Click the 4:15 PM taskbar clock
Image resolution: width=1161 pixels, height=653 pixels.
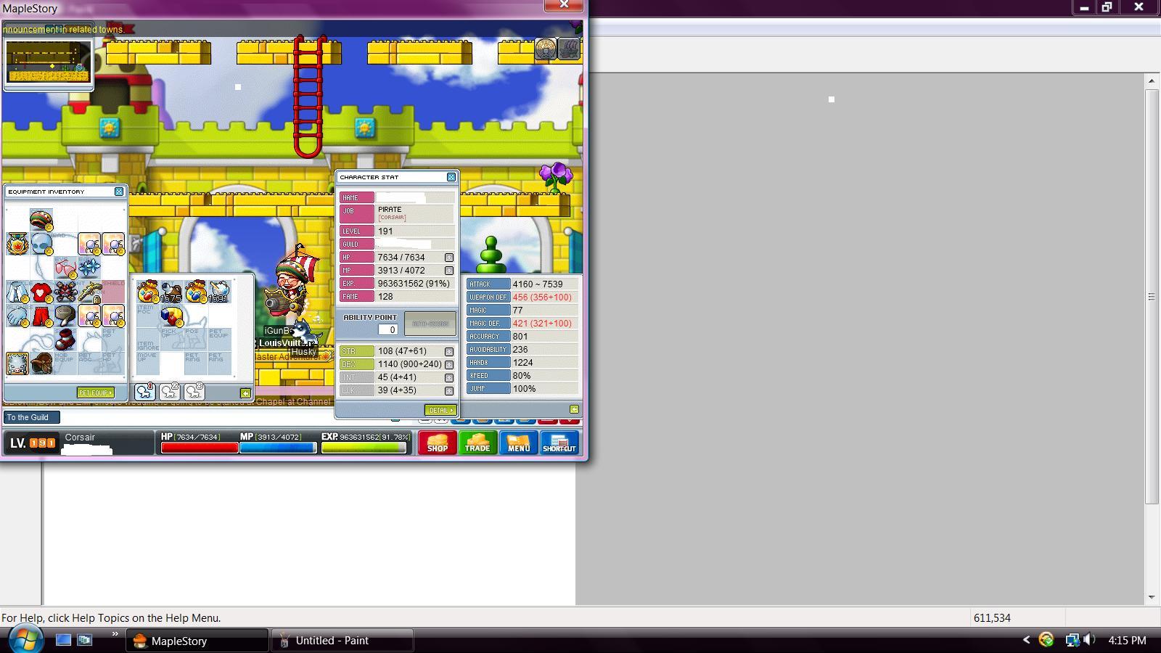point(1127,641)
